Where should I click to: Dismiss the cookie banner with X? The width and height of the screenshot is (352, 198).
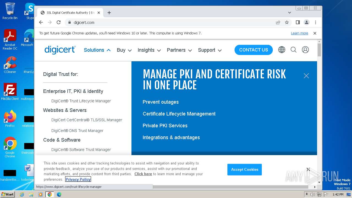point(308,169)
